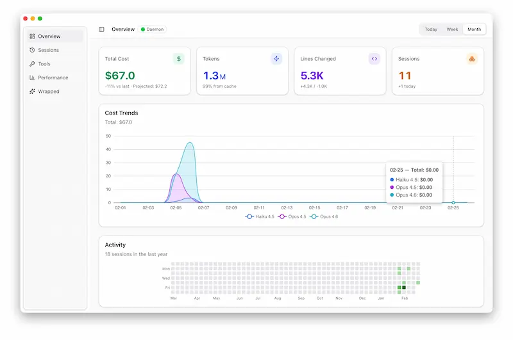
Task: Click the Performance bar chart icon
Action: tap(32, 77)
